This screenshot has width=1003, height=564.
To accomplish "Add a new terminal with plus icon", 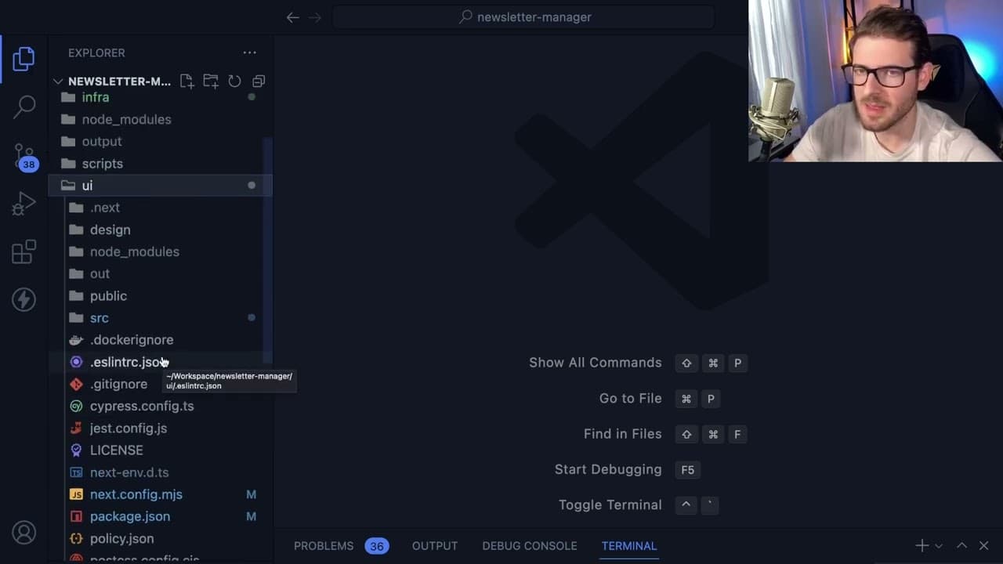I will 922,545.
